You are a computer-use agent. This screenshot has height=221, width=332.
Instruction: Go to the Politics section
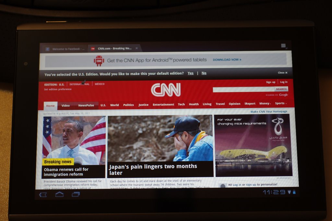tap(128, 105)
